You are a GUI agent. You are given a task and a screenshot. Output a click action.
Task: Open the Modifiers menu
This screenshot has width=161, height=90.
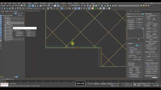29,3
